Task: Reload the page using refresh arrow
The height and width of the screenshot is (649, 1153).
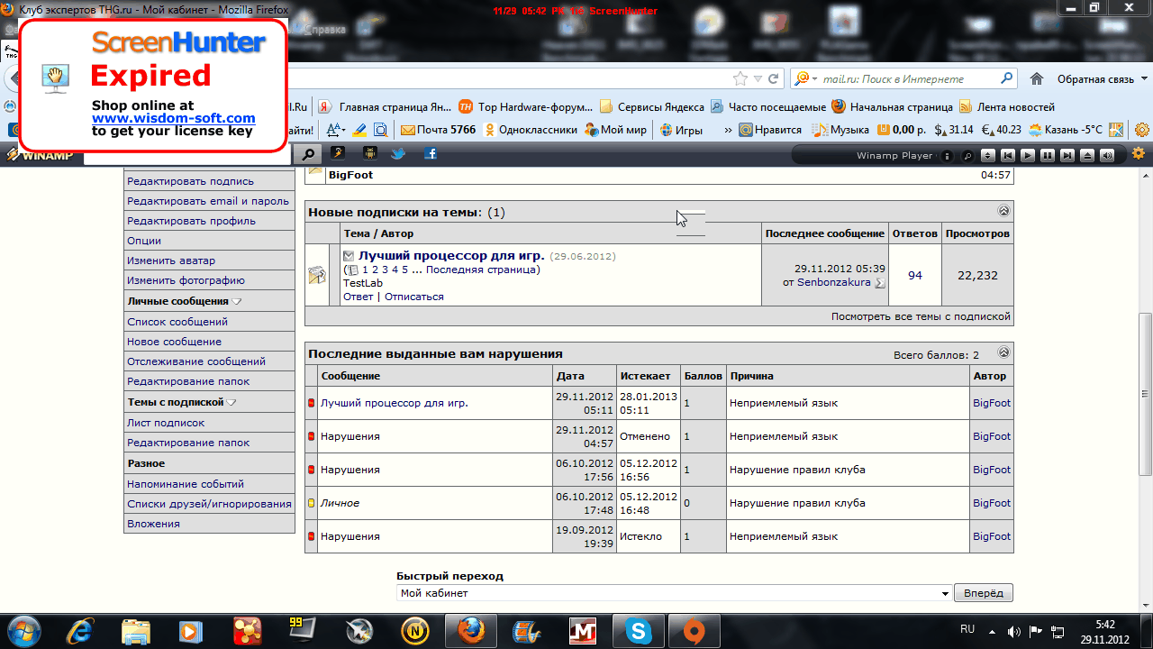Action: tap(773, 78)
